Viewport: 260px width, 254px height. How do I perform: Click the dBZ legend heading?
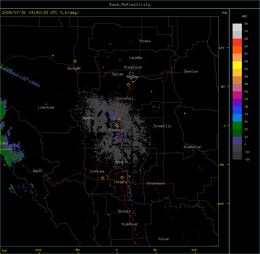(244, 16)
